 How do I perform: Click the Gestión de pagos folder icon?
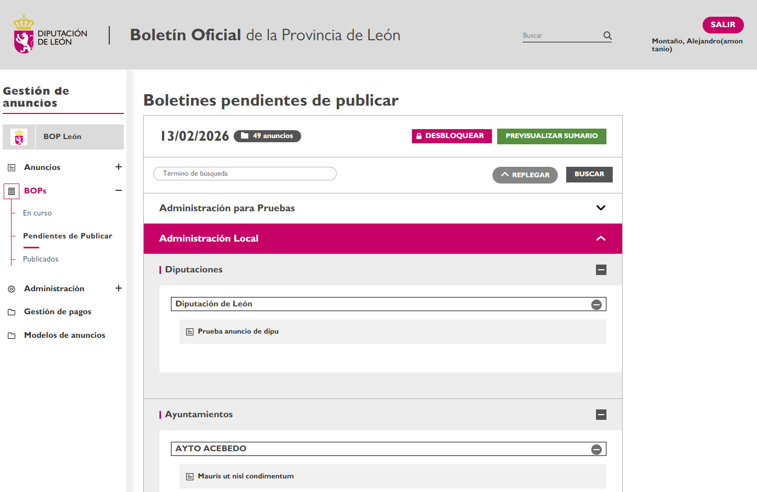pyautogui.click(x=12, y=312)
